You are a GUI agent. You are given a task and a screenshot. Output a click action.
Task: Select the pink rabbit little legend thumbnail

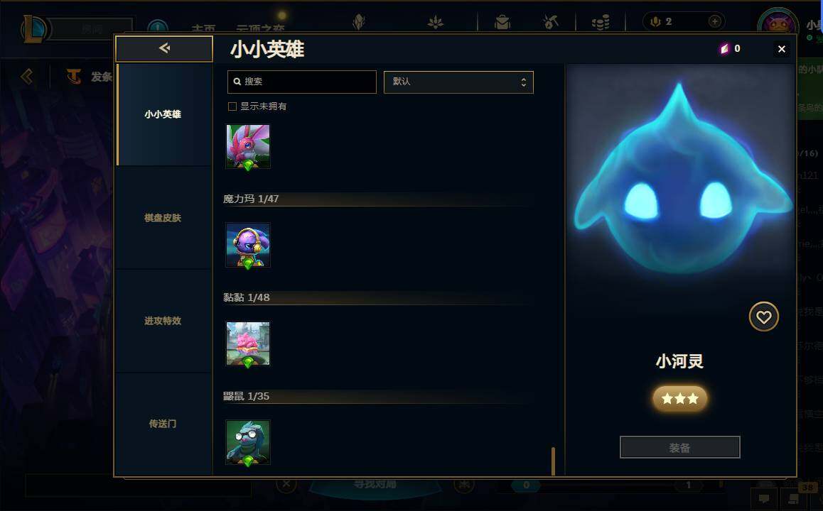coord(248,147)
